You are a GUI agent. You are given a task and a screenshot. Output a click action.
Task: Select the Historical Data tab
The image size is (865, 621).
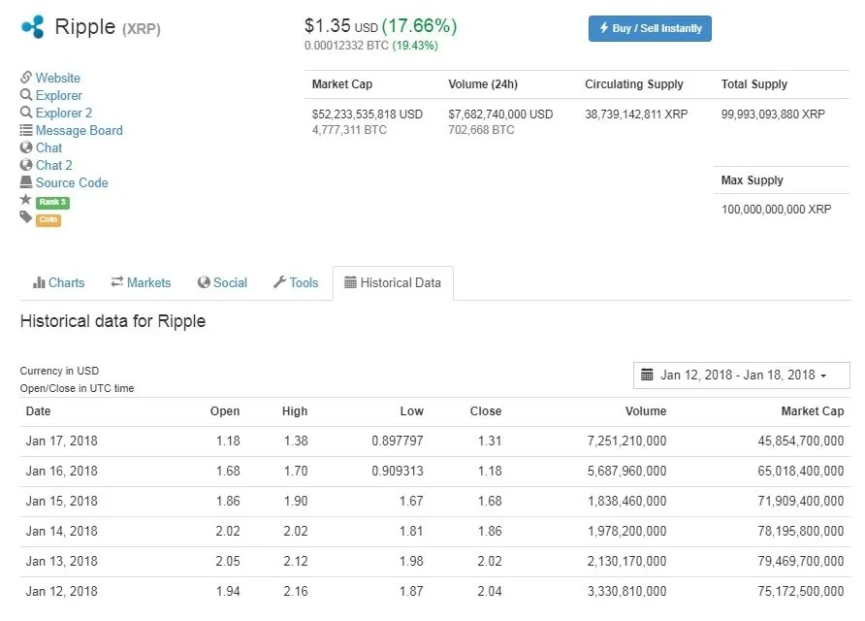[x=393, y=283]
